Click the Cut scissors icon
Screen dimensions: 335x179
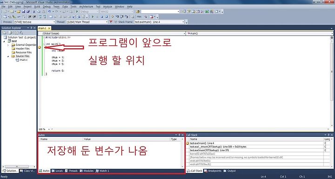click(34, 12)
